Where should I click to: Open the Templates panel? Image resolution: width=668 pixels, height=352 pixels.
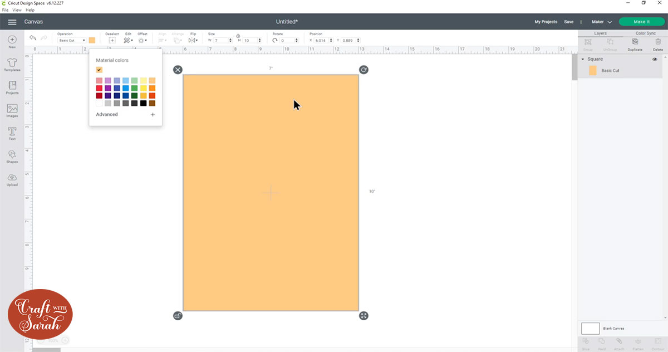click(12, 64)
